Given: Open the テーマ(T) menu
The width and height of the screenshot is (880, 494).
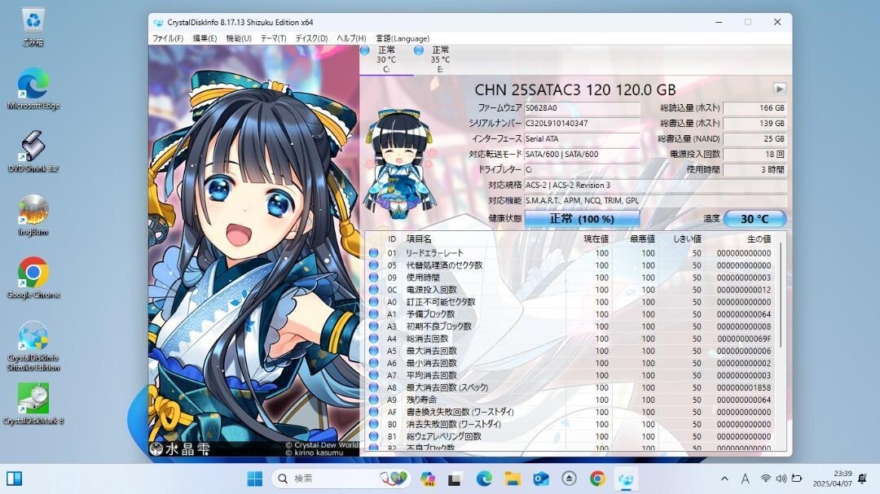Looking at the screenshot, I should pos(273,38).
